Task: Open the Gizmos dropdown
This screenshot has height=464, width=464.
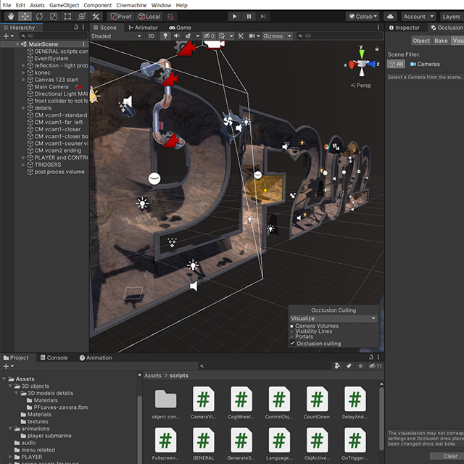Action: 277,36
